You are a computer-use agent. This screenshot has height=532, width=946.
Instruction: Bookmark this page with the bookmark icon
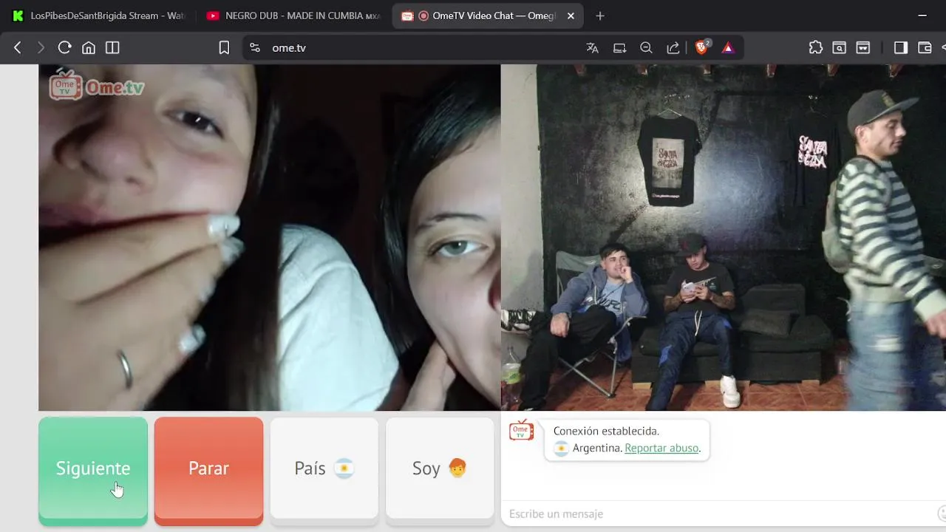pyautogui.click(x=224, y=47)
